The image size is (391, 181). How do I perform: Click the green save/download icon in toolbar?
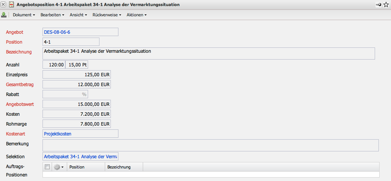4,15
